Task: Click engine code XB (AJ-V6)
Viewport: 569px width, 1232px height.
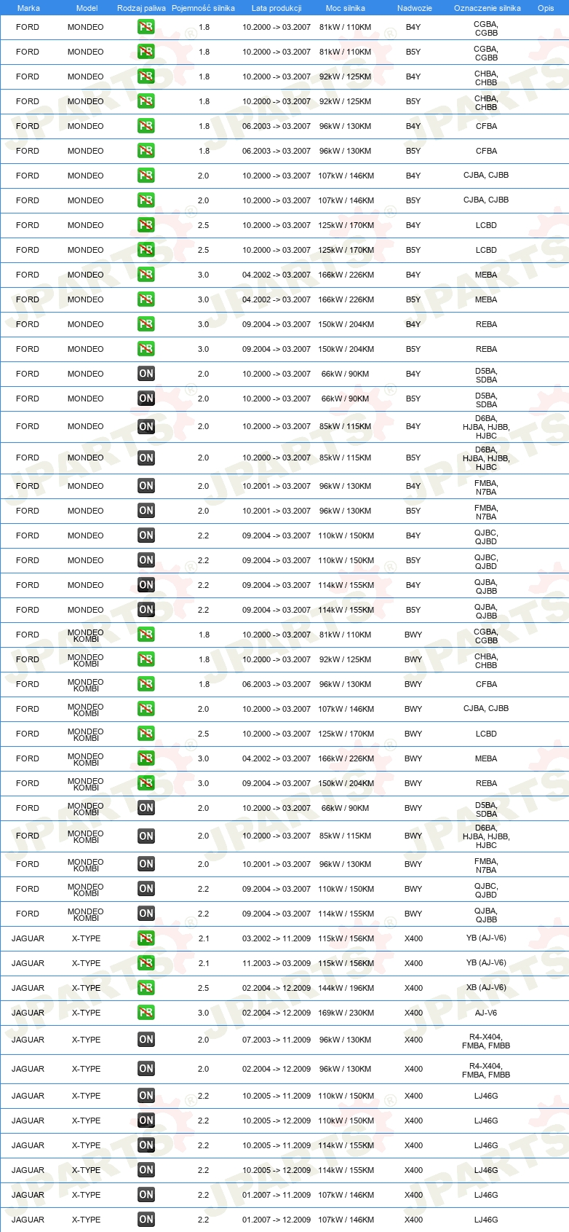Action: point(486,988)
